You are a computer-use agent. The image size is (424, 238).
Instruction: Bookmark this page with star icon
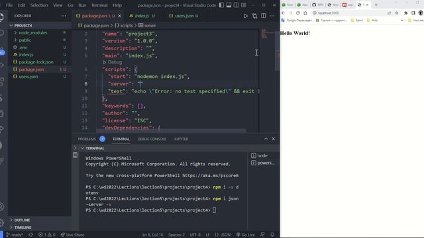[x=397, y=13]
